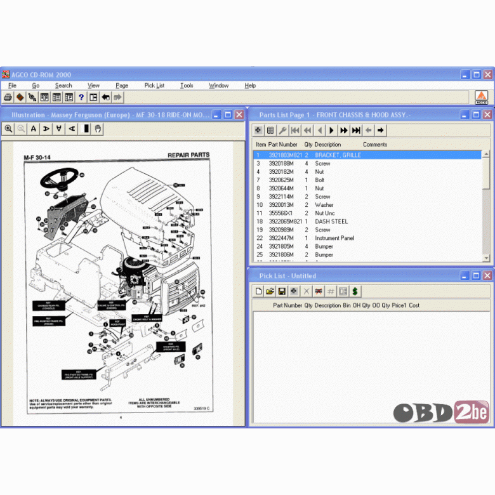Open the Help menu

[x=250, y=86]
